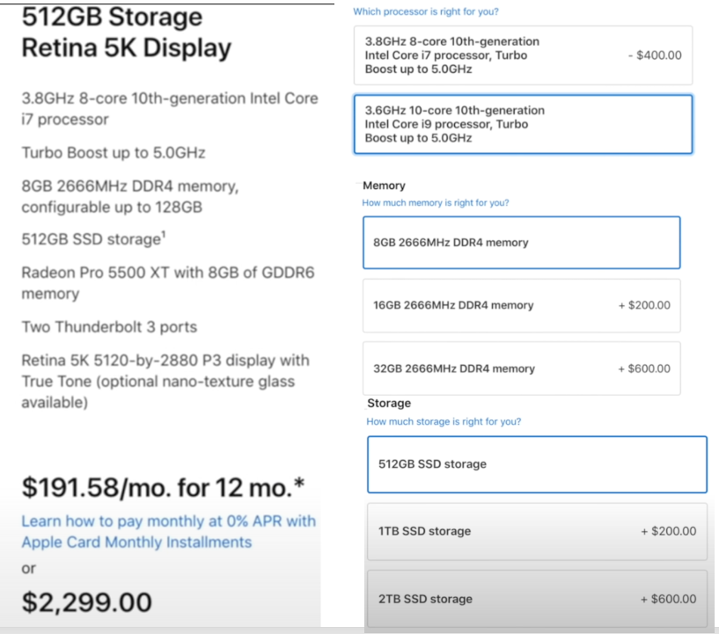The height and width of the screenshot is (634, 719).
Task: Choose 32GB 2666MHz DDR4 memory option
Action: [x=521, y=368]
